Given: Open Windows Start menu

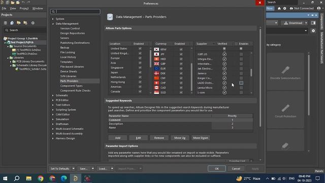Looking at the screenshot, I should 5,178.
